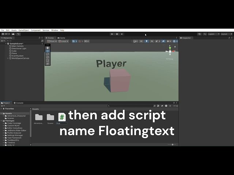
Task: Open the GameObject menu
Action: (23, 30)
